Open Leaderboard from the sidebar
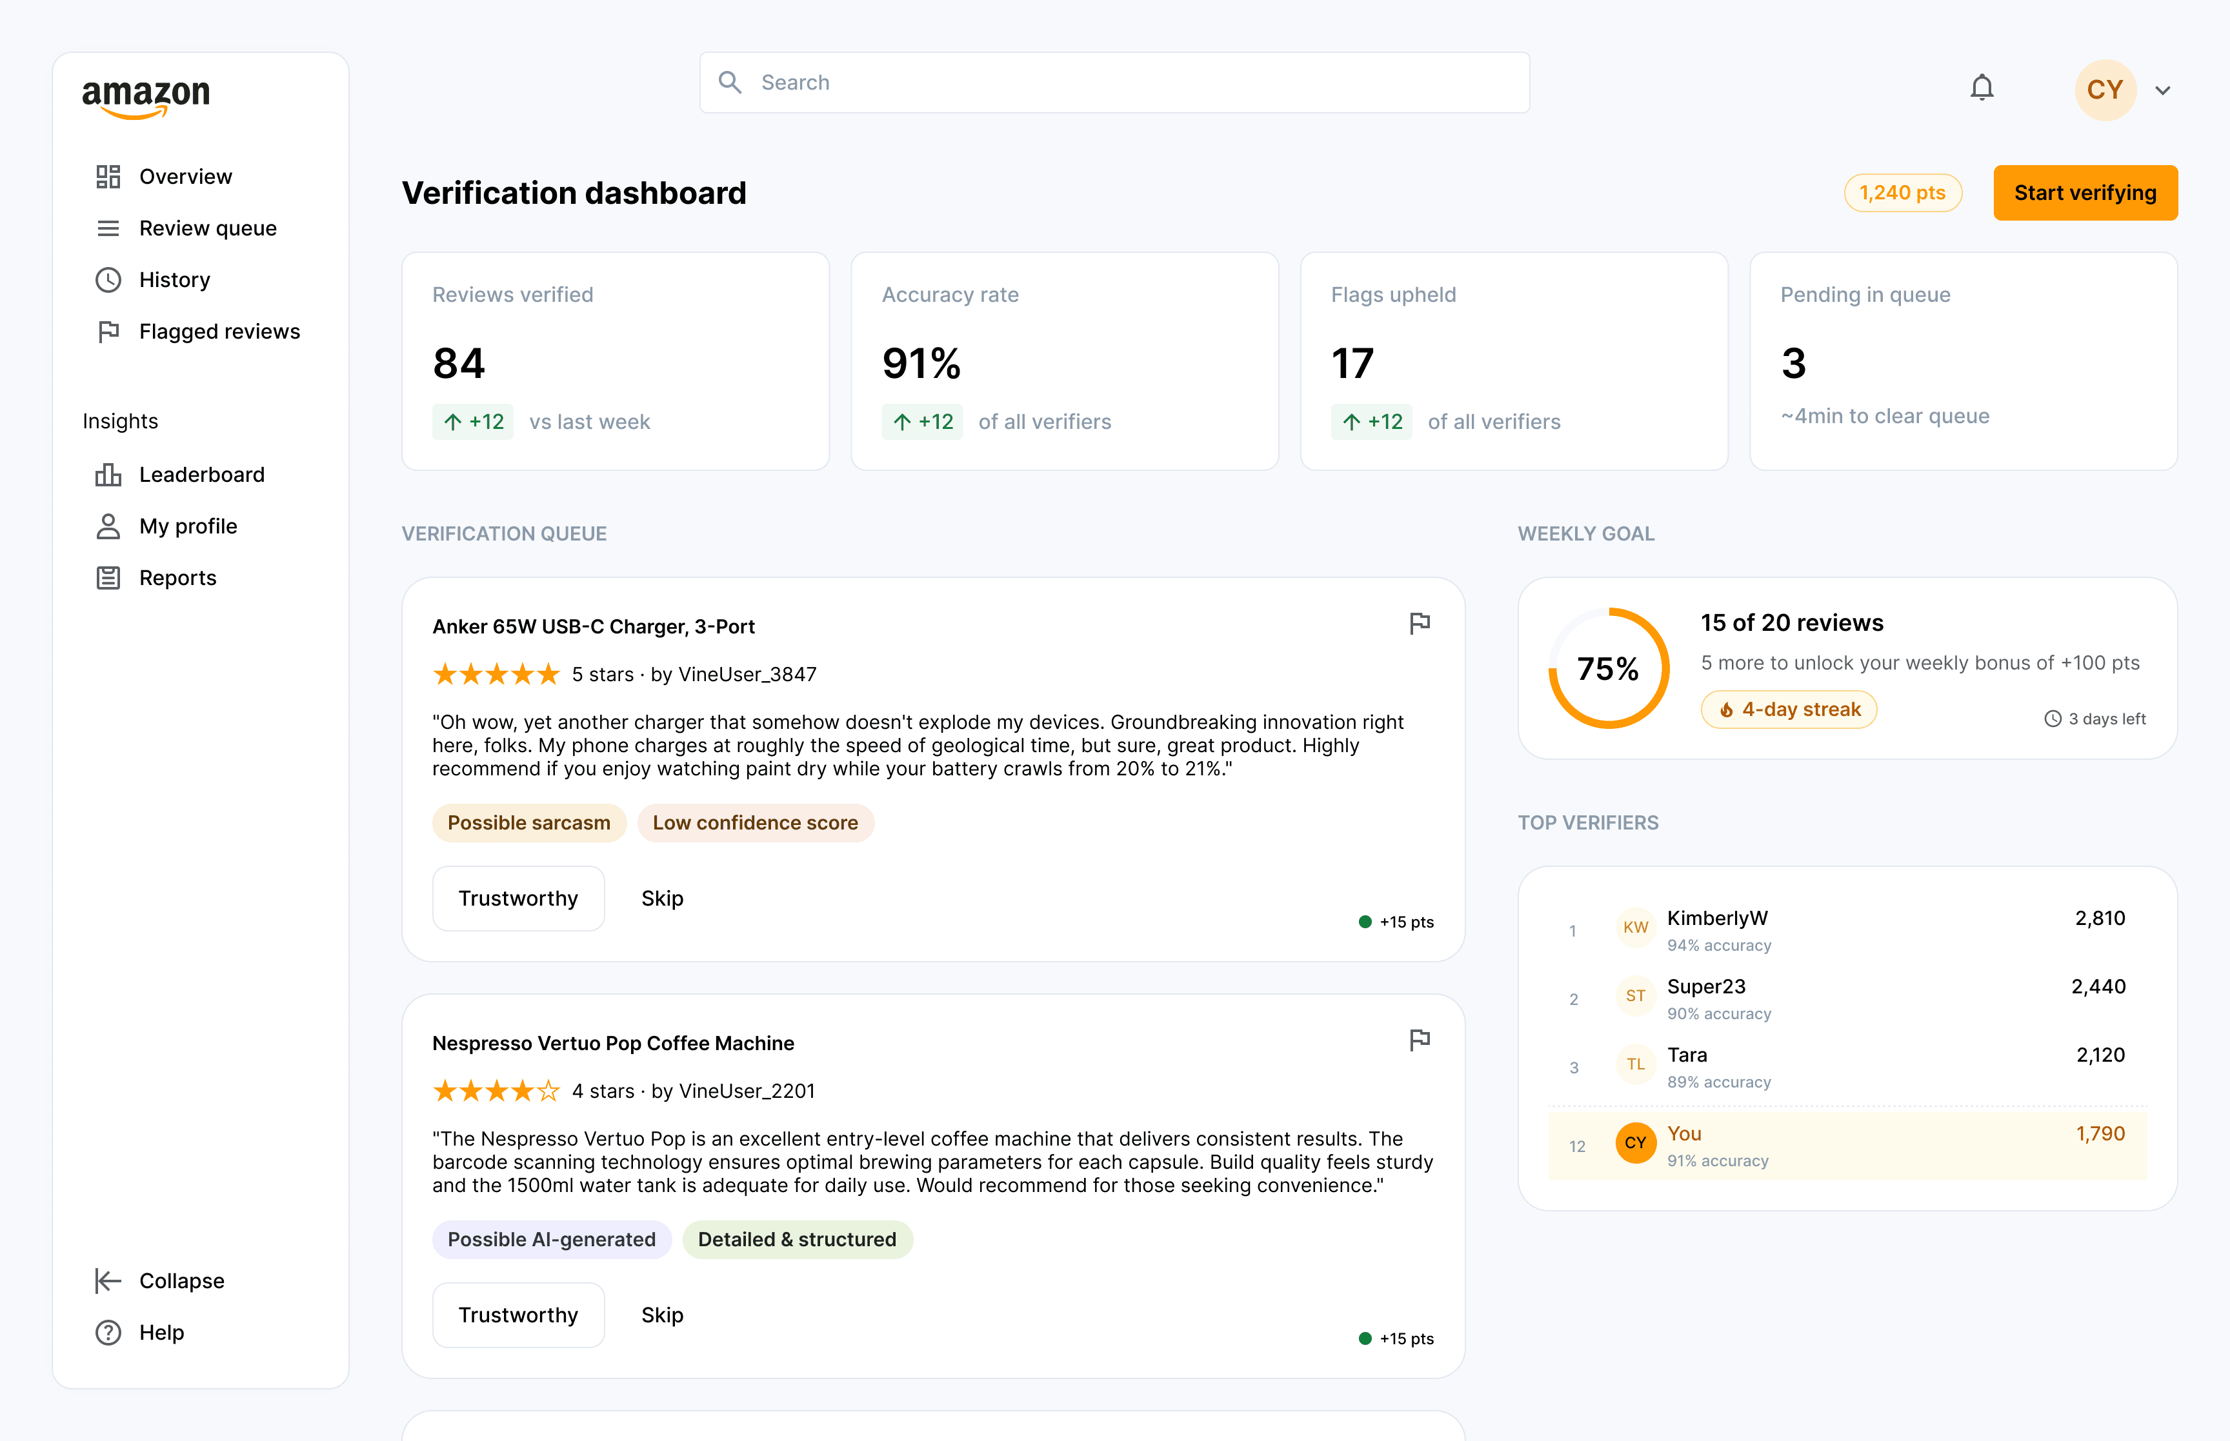2230x1441 pixels. coord(201,474)
